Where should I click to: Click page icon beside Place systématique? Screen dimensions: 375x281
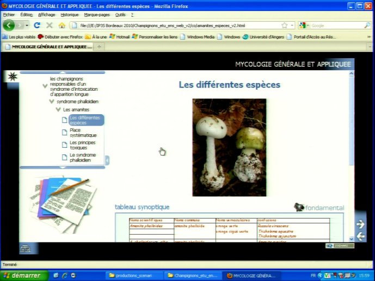(x=64, y=133)
